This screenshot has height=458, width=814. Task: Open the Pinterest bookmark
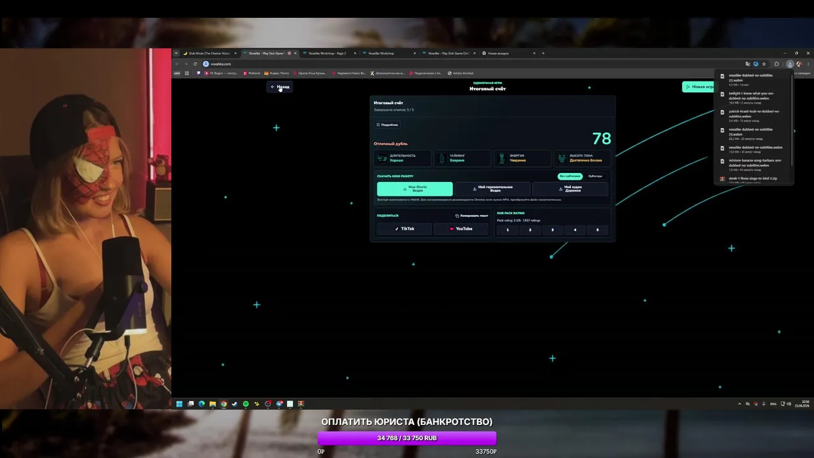click(x=252, y=73)
